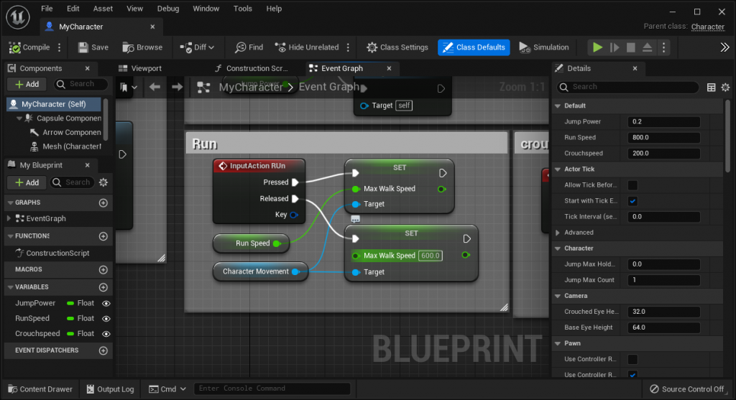Expand toolbar overflow chevron
Screen dimensions: 736x400
click(x=724, y=47)
